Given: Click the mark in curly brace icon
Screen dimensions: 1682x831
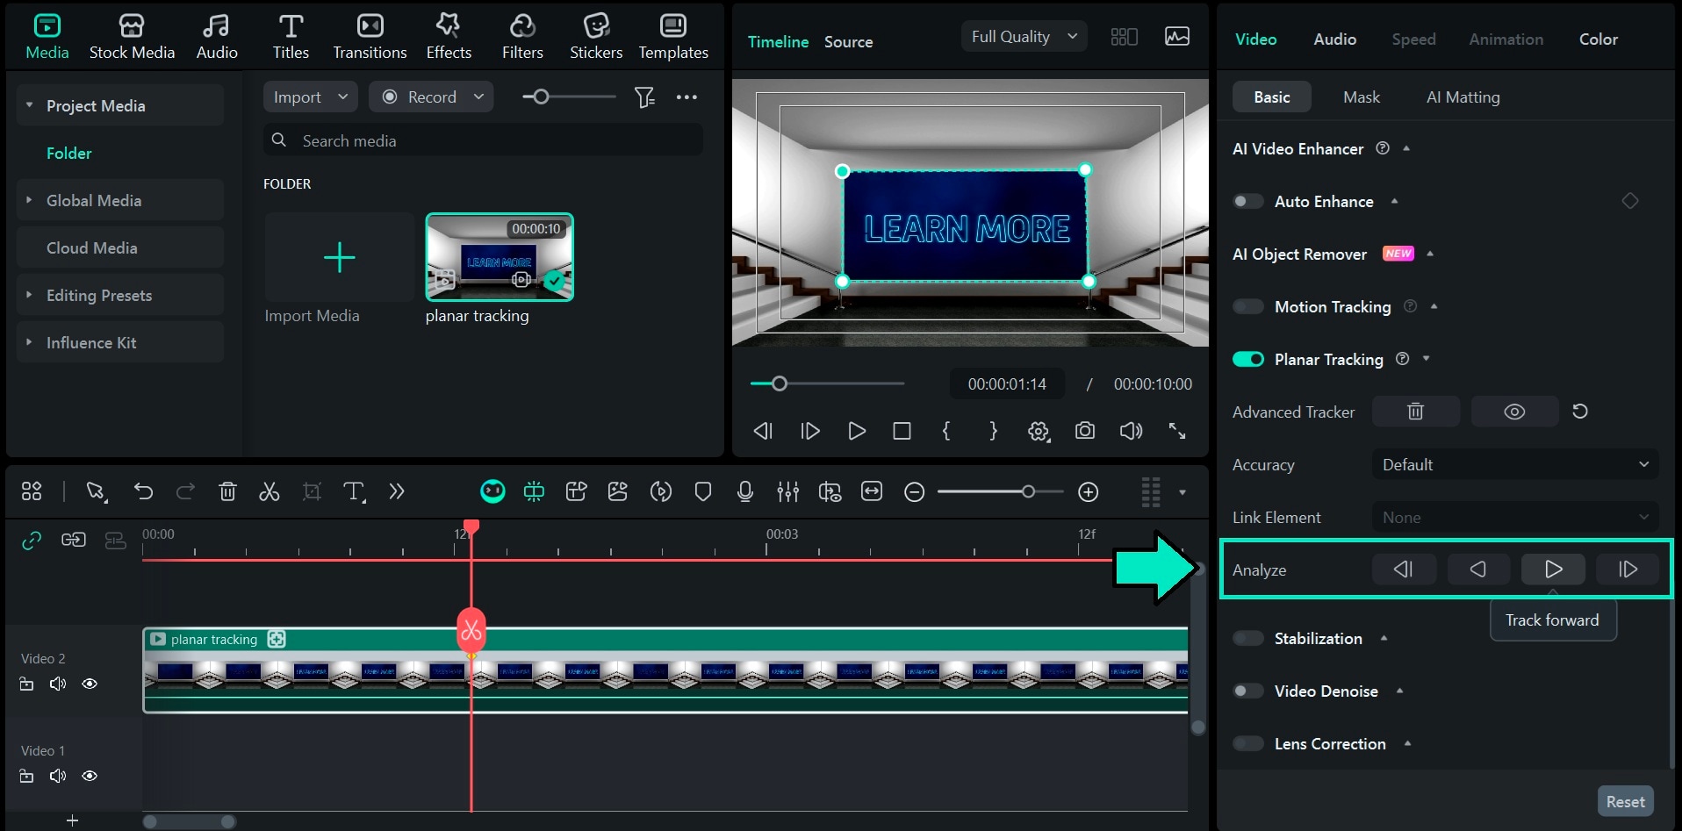Looking at the screenshot, I should click(946, 431).
